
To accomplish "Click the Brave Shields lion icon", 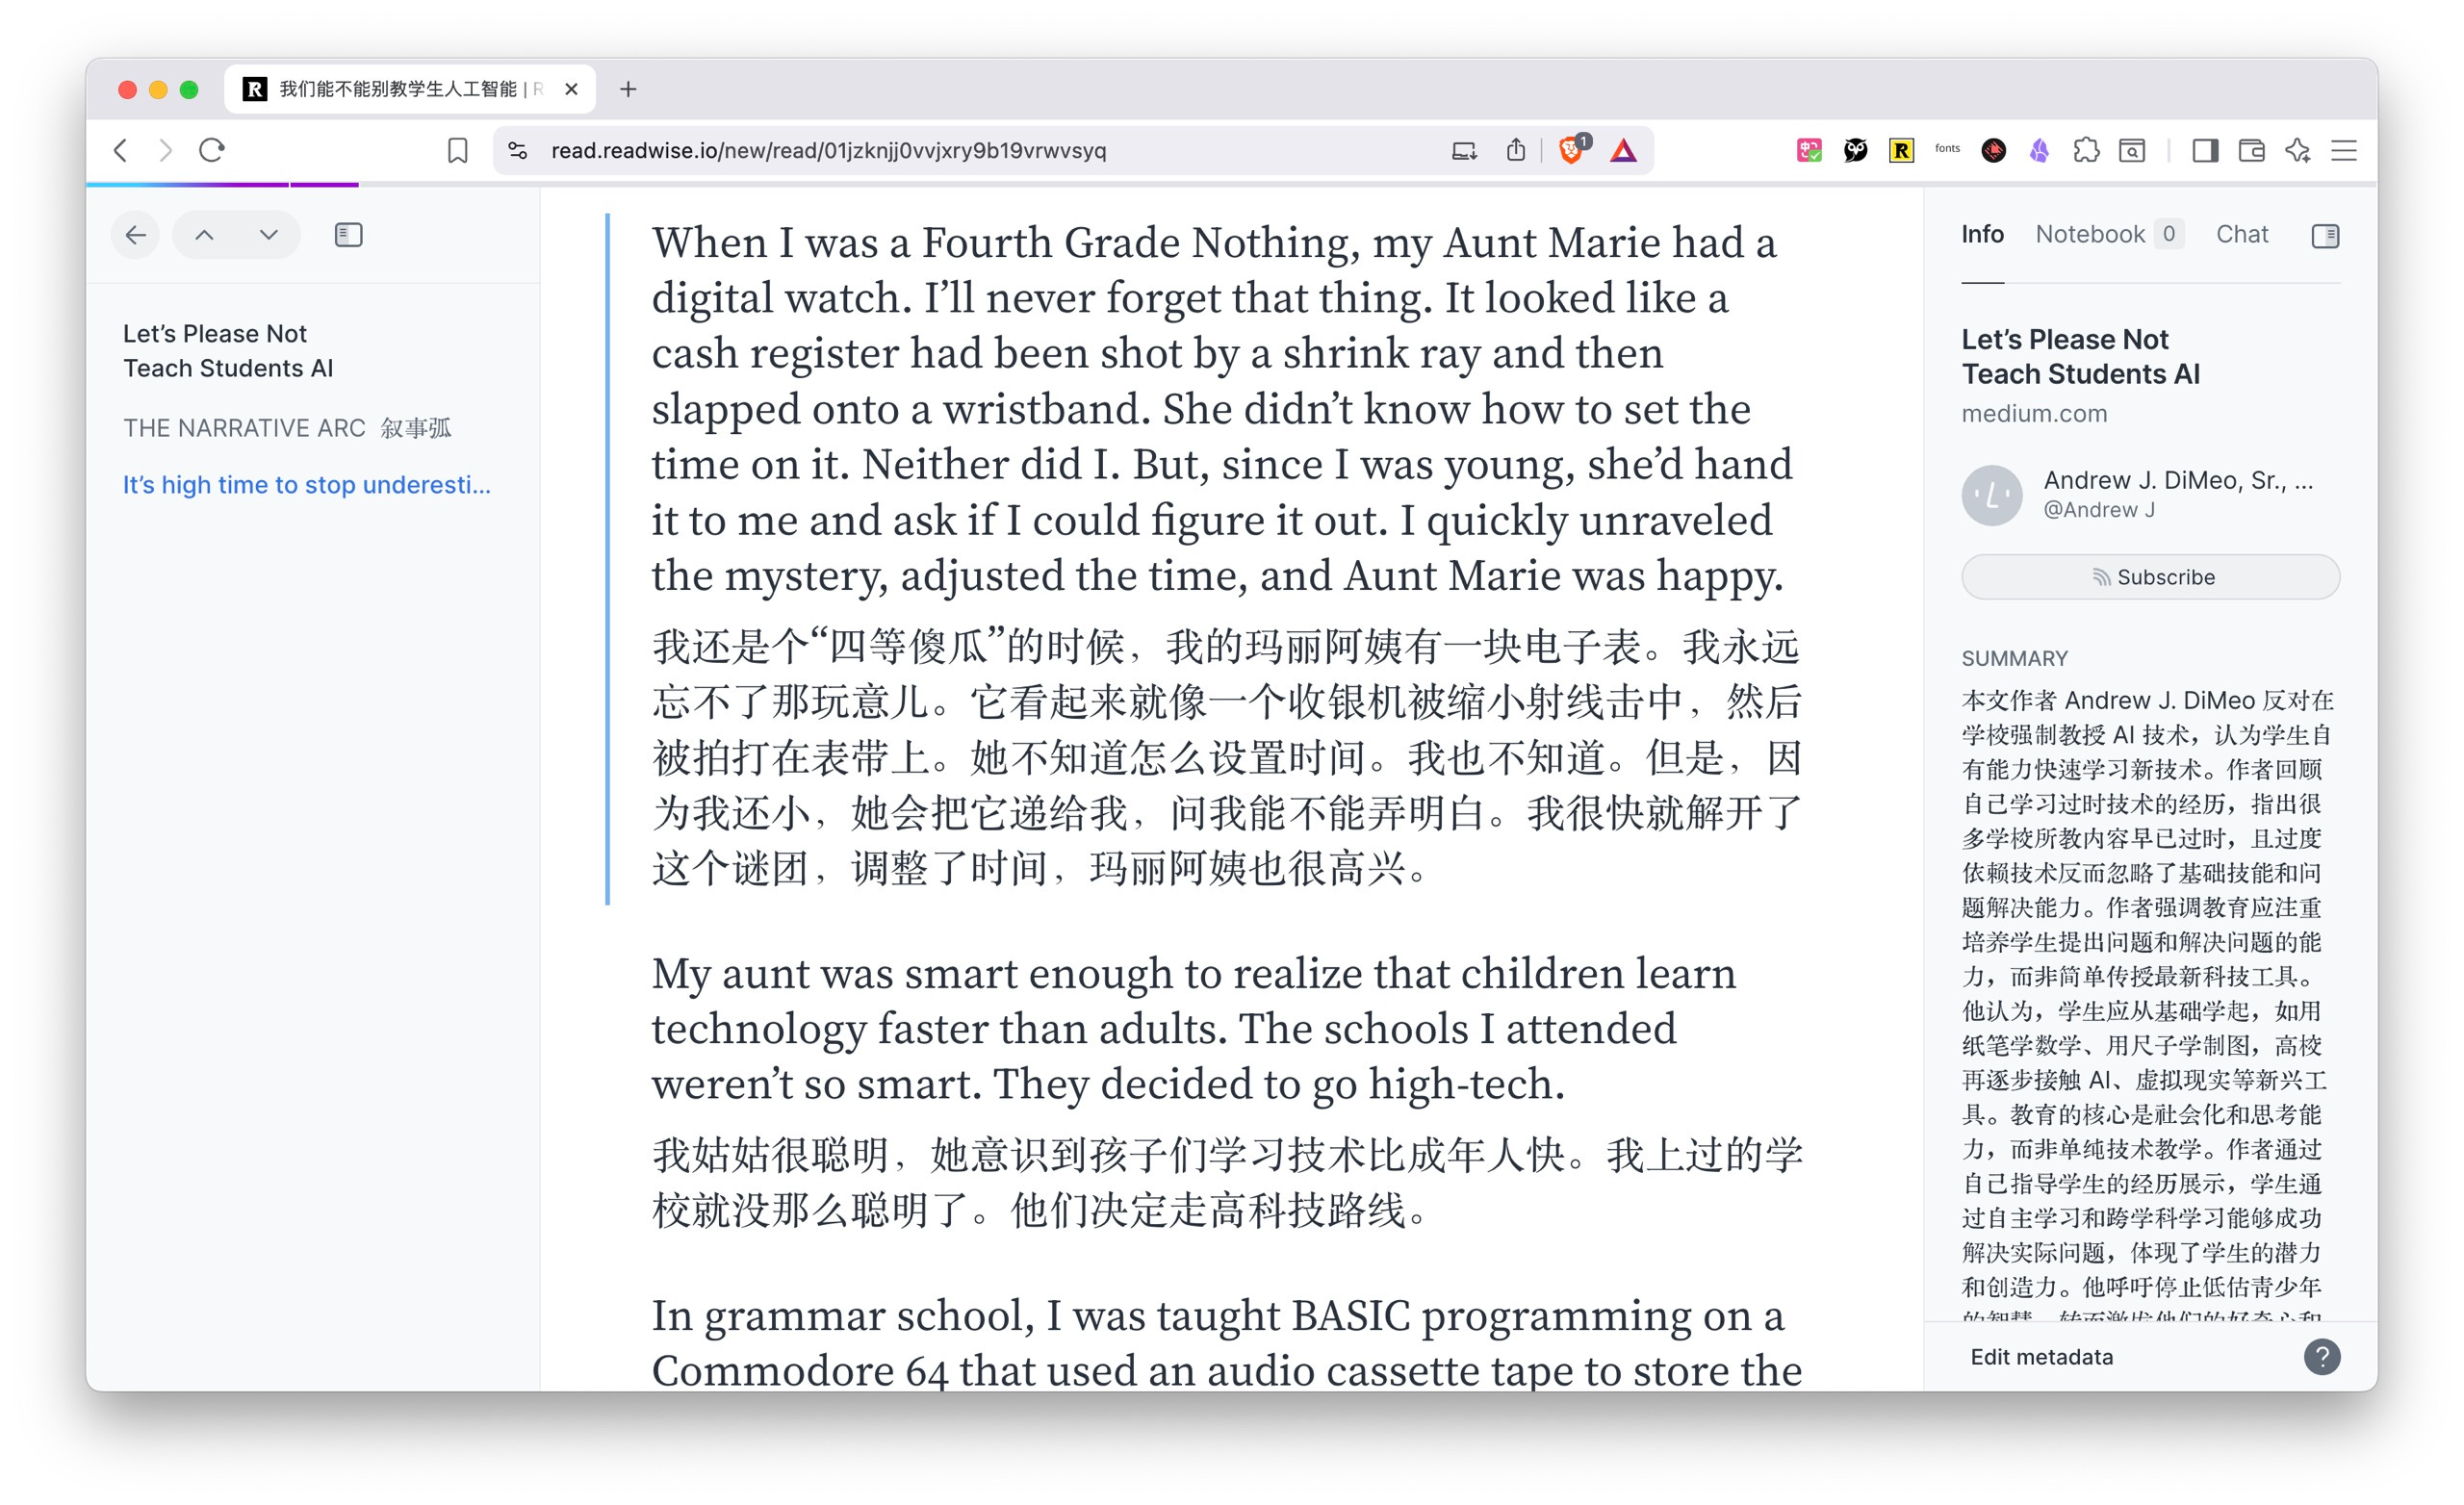I will pos(1570,150).
